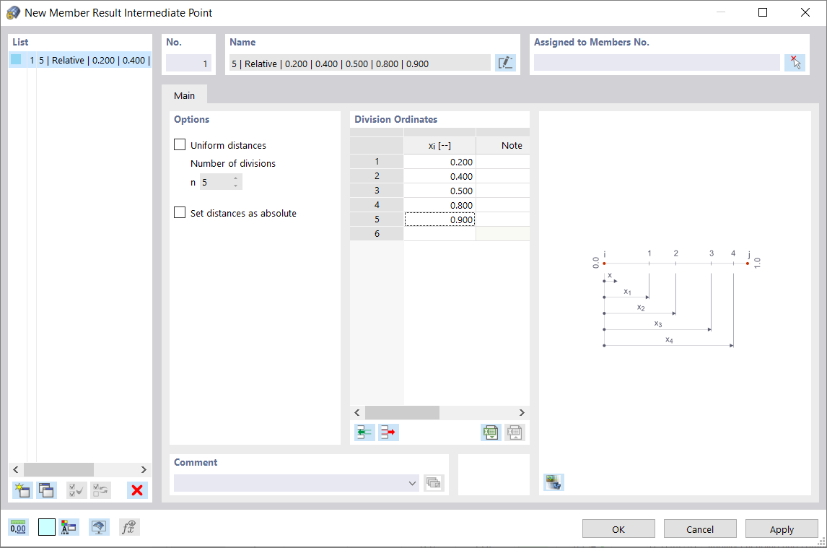Open the Comment dropdown

coord(411,483)
